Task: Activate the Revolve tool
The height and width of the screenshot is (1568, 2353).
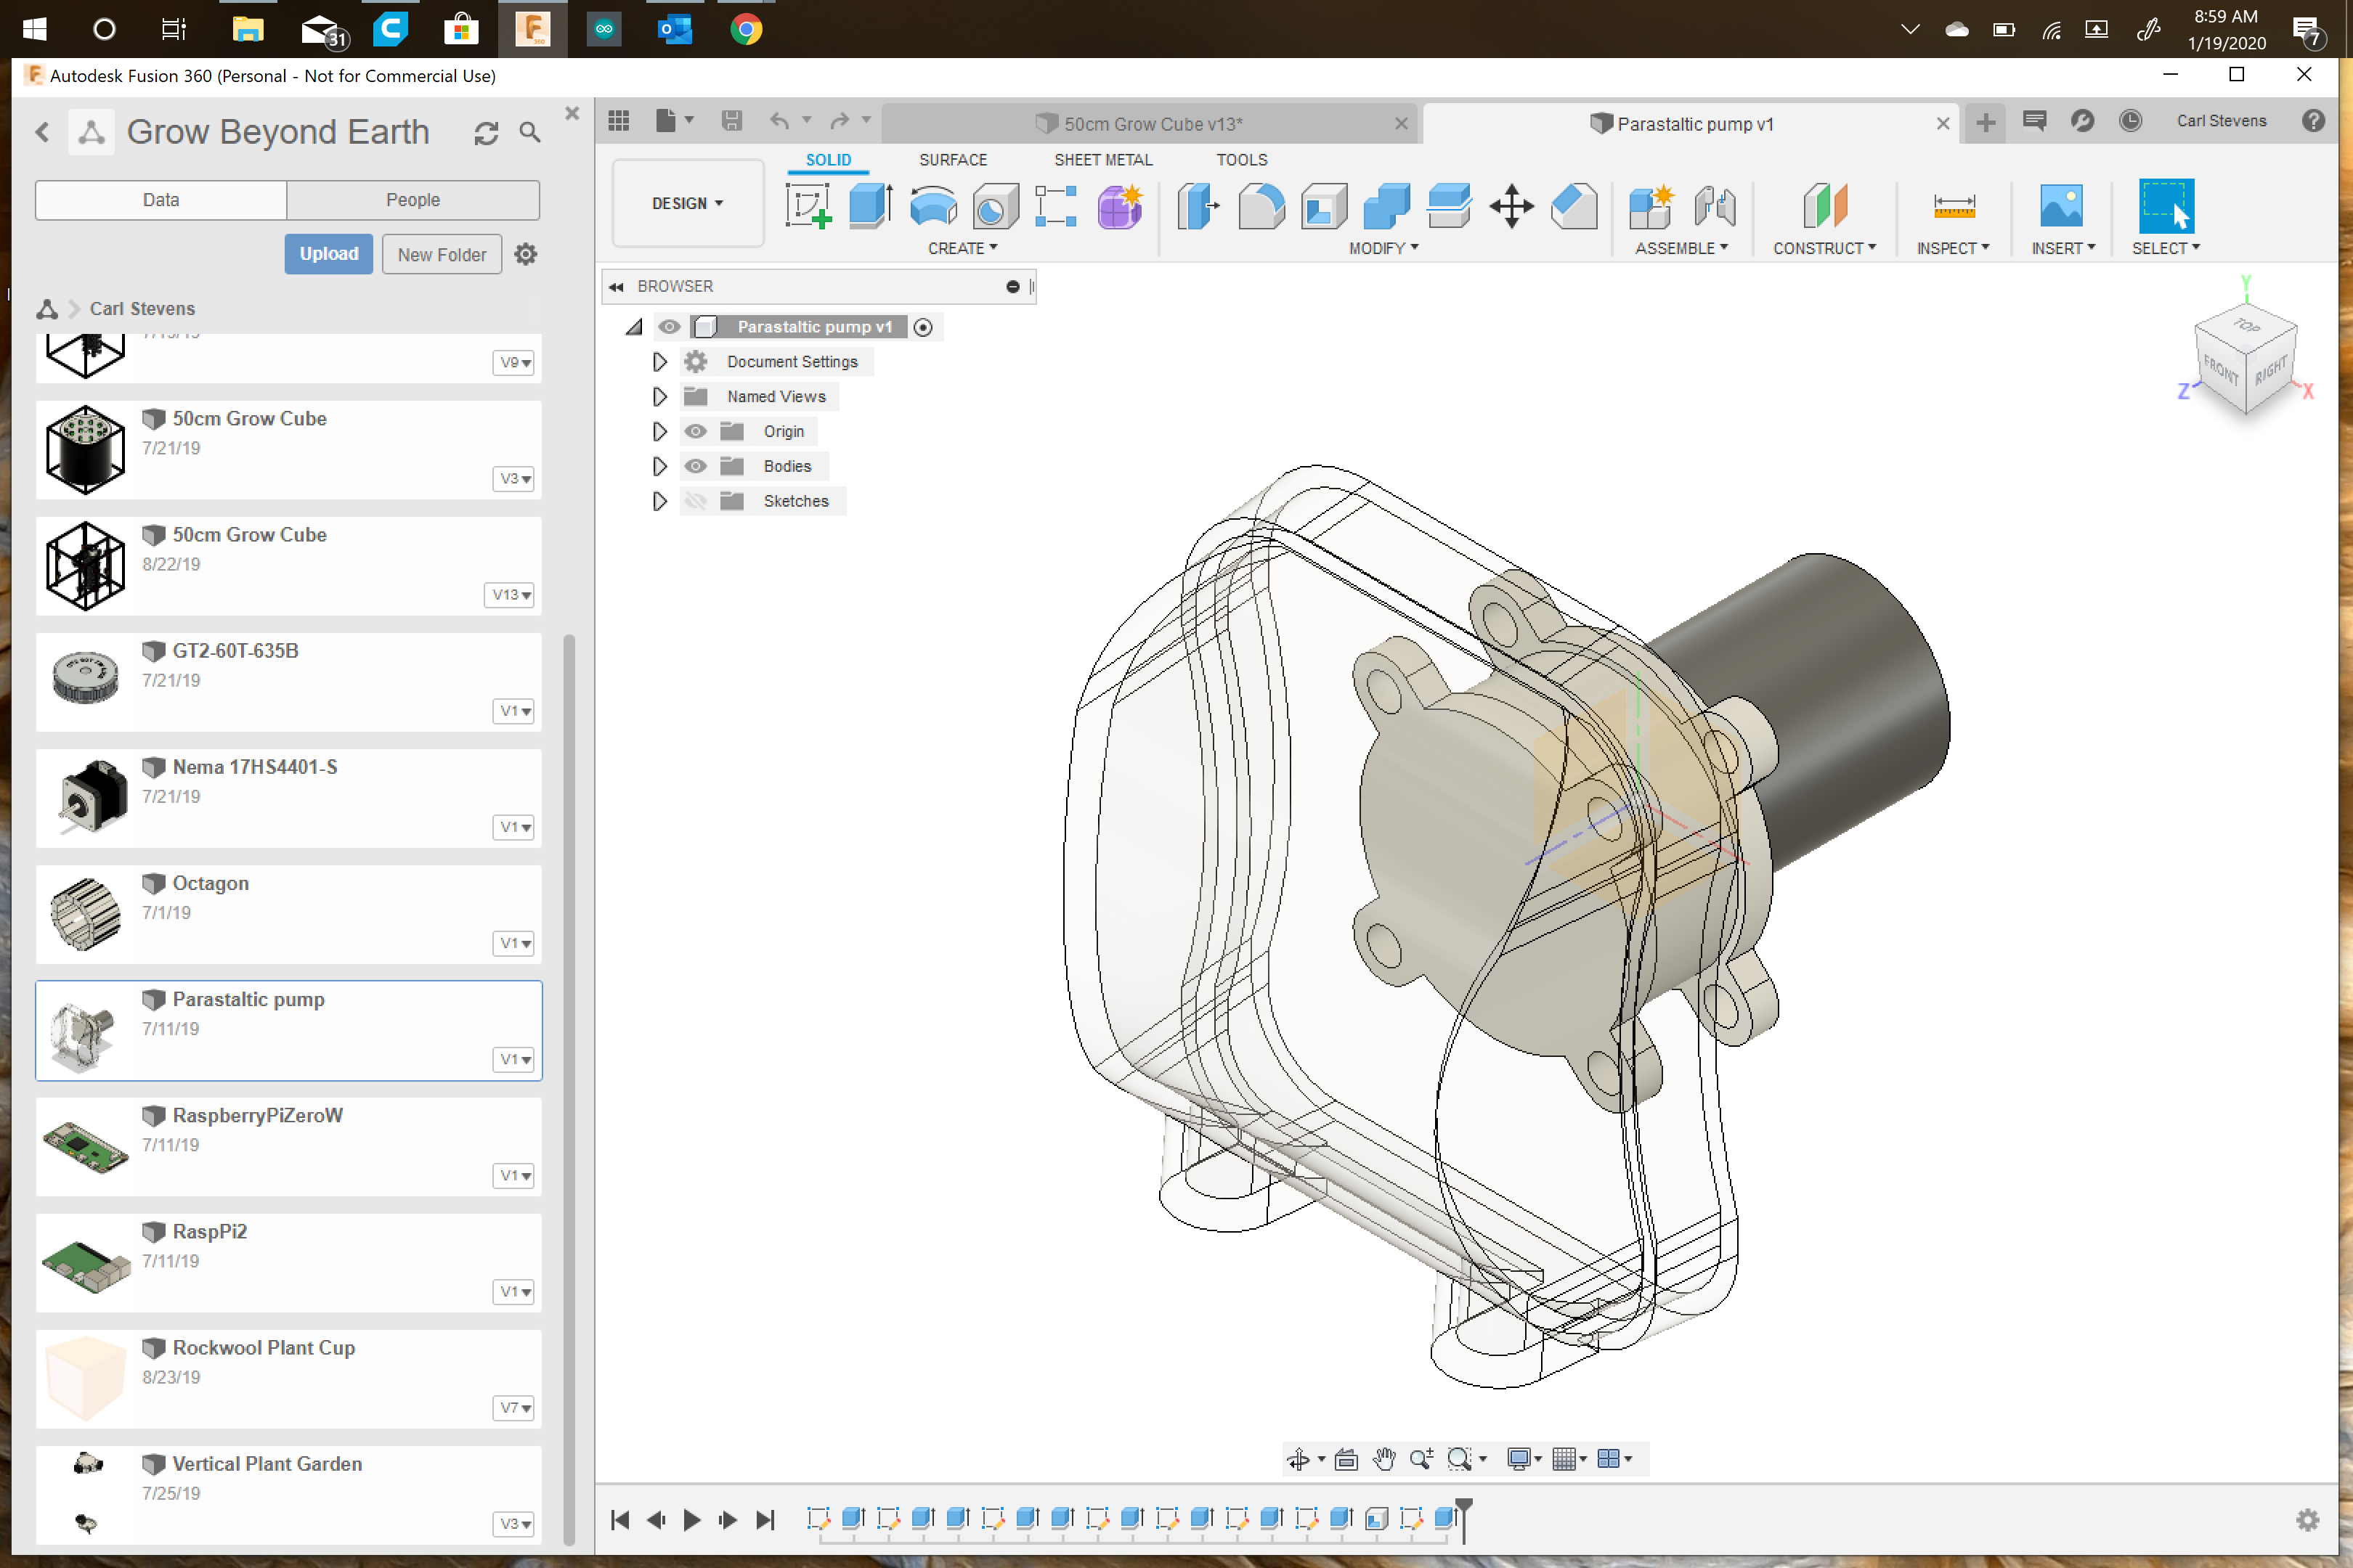Action: click(932, 207)
